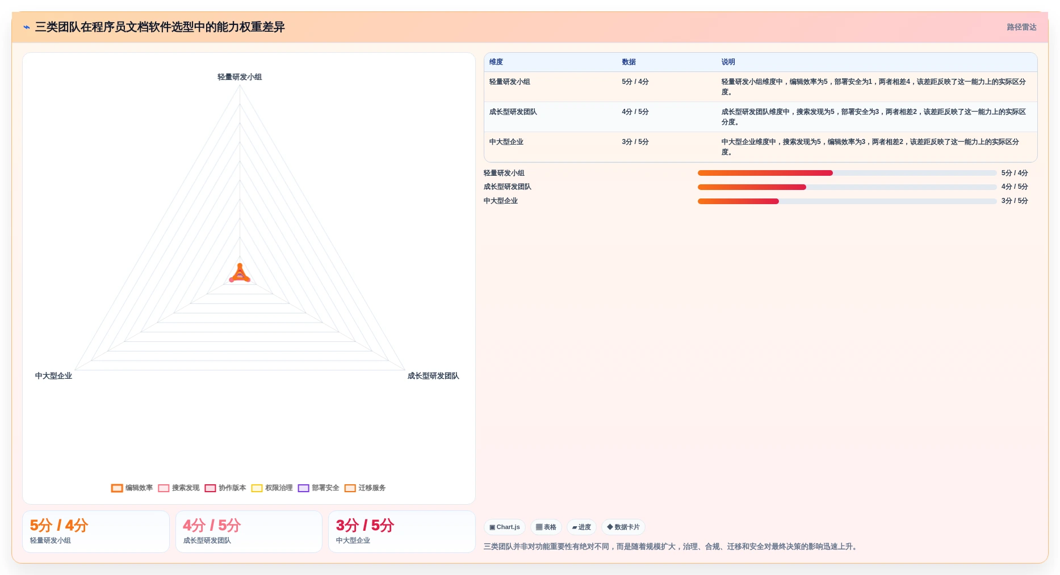Toggle the 编辑效率 legend swatch

point(117,488)
